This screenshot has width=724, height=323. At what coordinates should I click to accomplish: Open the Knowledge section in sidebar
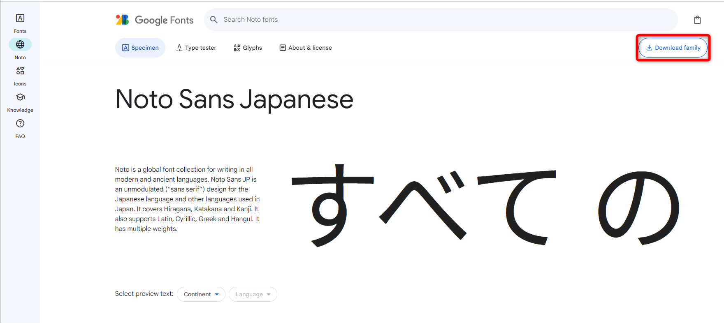pos(20,102)
